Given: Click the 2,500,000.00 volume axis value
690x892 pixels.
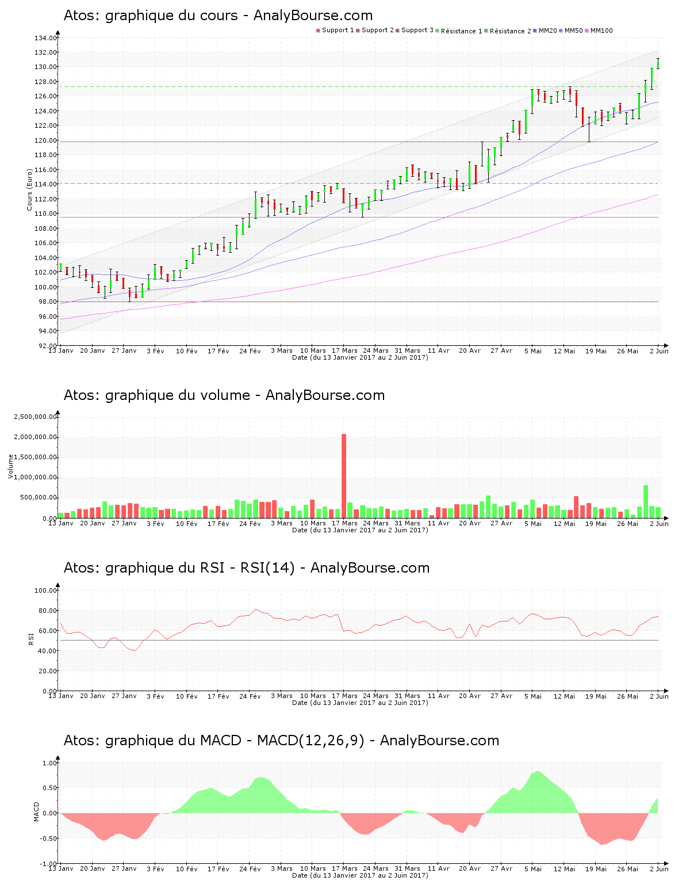Looking at the screenshot, I should (36, 417).
